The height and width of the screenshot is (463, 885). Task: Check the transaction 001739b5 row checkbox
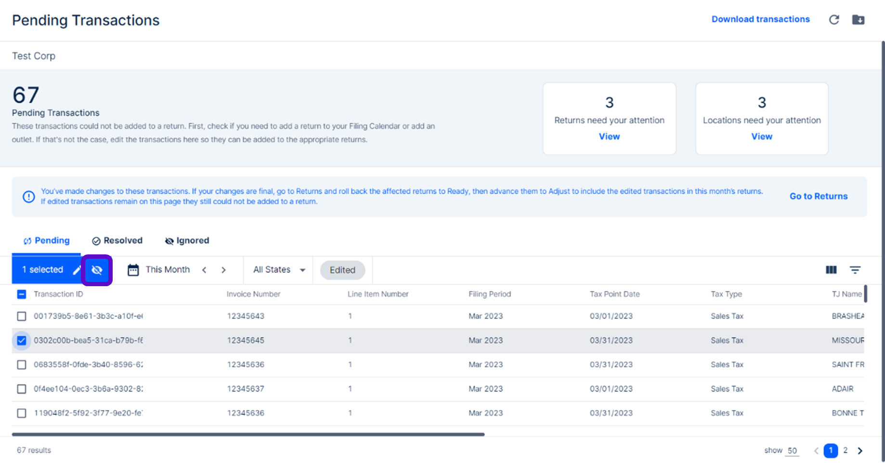click(22, 316)
